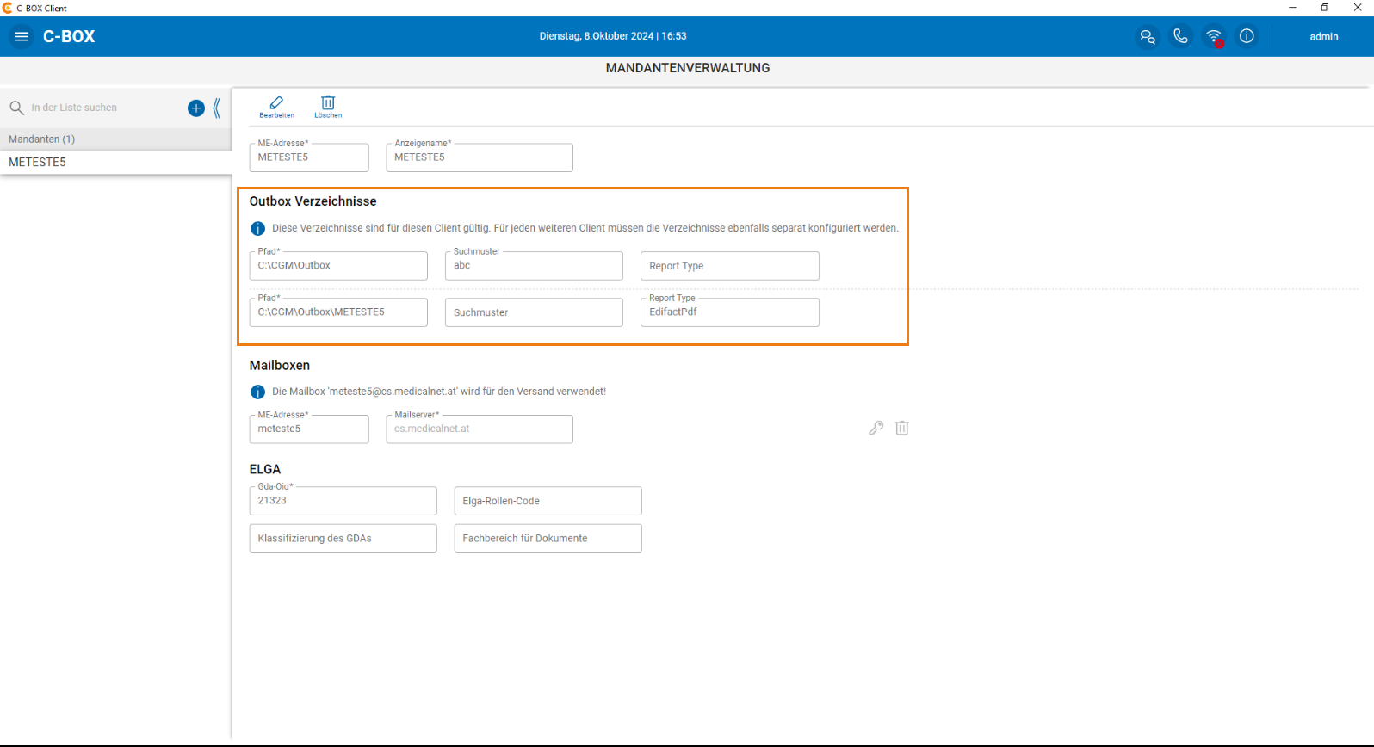Click the top ME-Adresse field METESTE5
The height and width of the screenshot is (747, 1374).
[x=309, y=157]
